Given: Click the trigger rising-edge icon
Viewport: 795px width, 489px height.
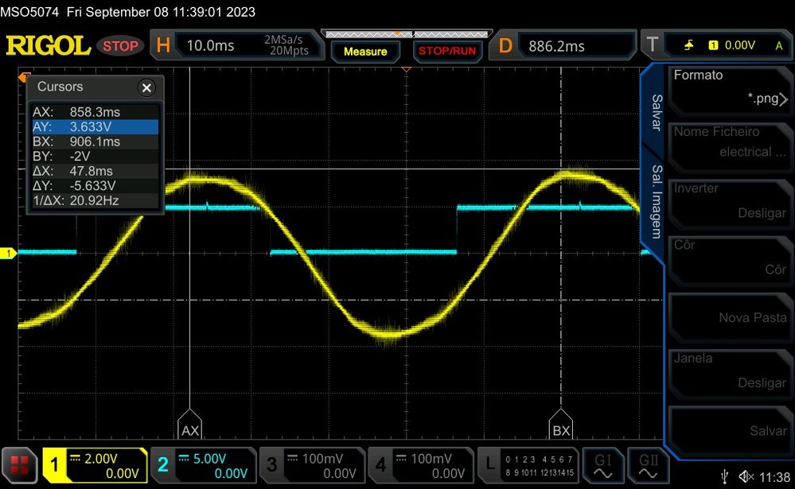Looking at the screenshot, I should [688, 45].
